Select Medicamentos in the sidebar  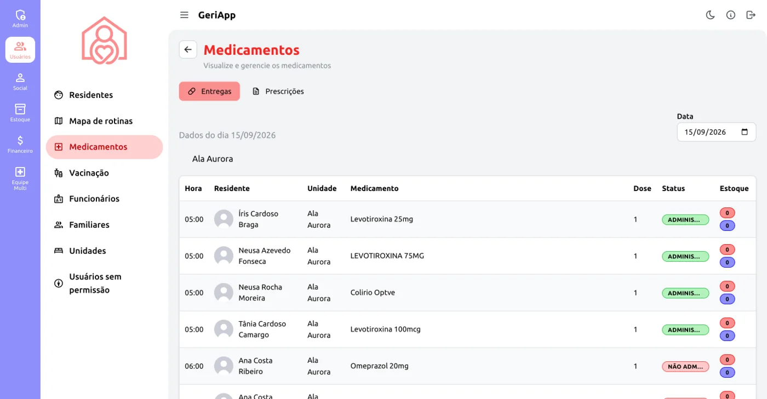(x=105, y=147)
